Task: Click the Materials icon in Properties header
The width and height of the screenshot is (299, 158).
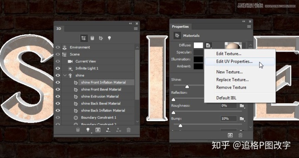Action: [x=177, y=36]
